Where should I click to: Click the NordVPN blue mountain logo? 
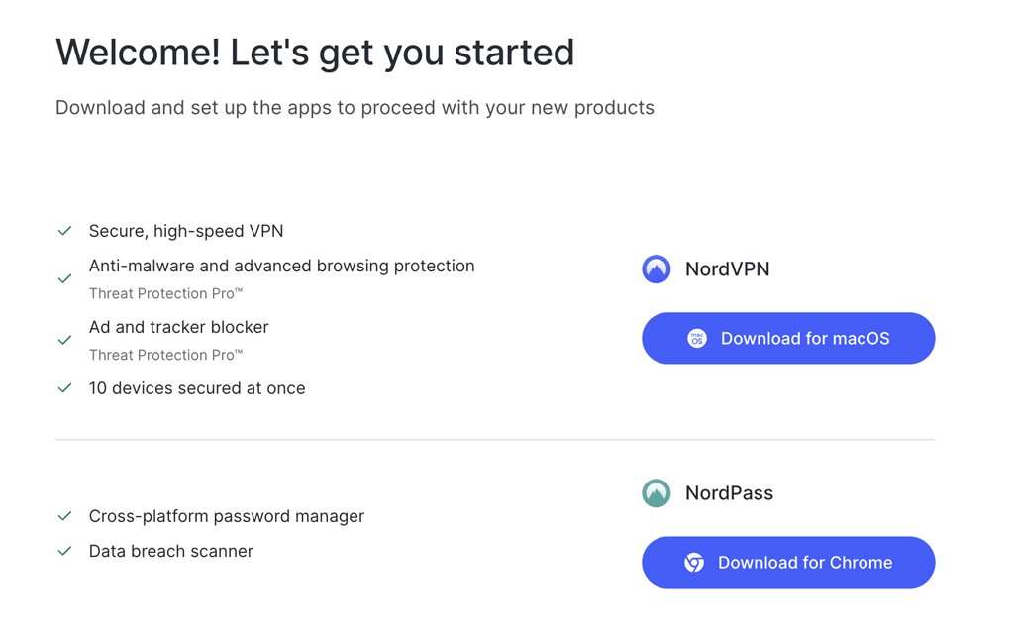656,268
